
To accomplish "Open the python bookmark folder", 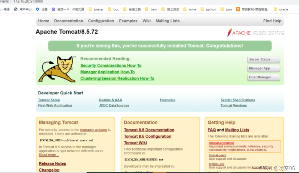I will point(208,9).
